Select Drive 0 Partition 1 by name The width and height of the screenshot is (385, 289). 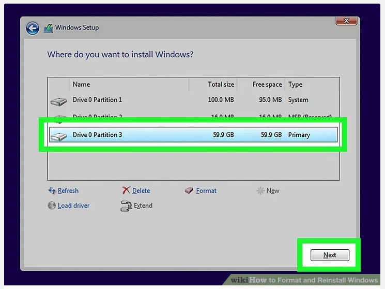click(x=97, y=100)
